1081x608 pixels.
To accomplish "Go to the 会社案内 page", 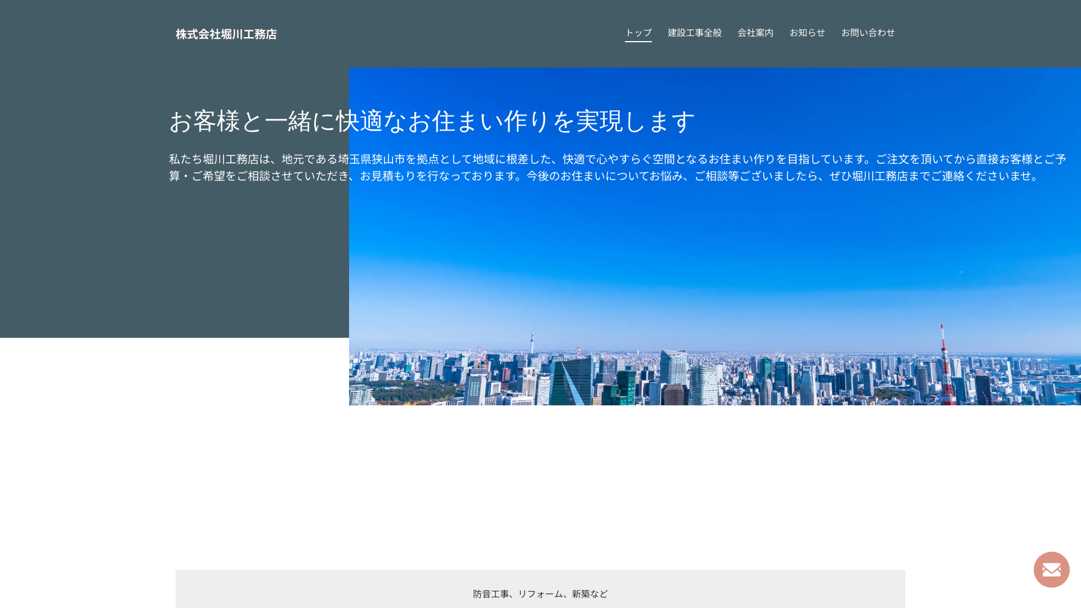I will (x=756, y=33).
